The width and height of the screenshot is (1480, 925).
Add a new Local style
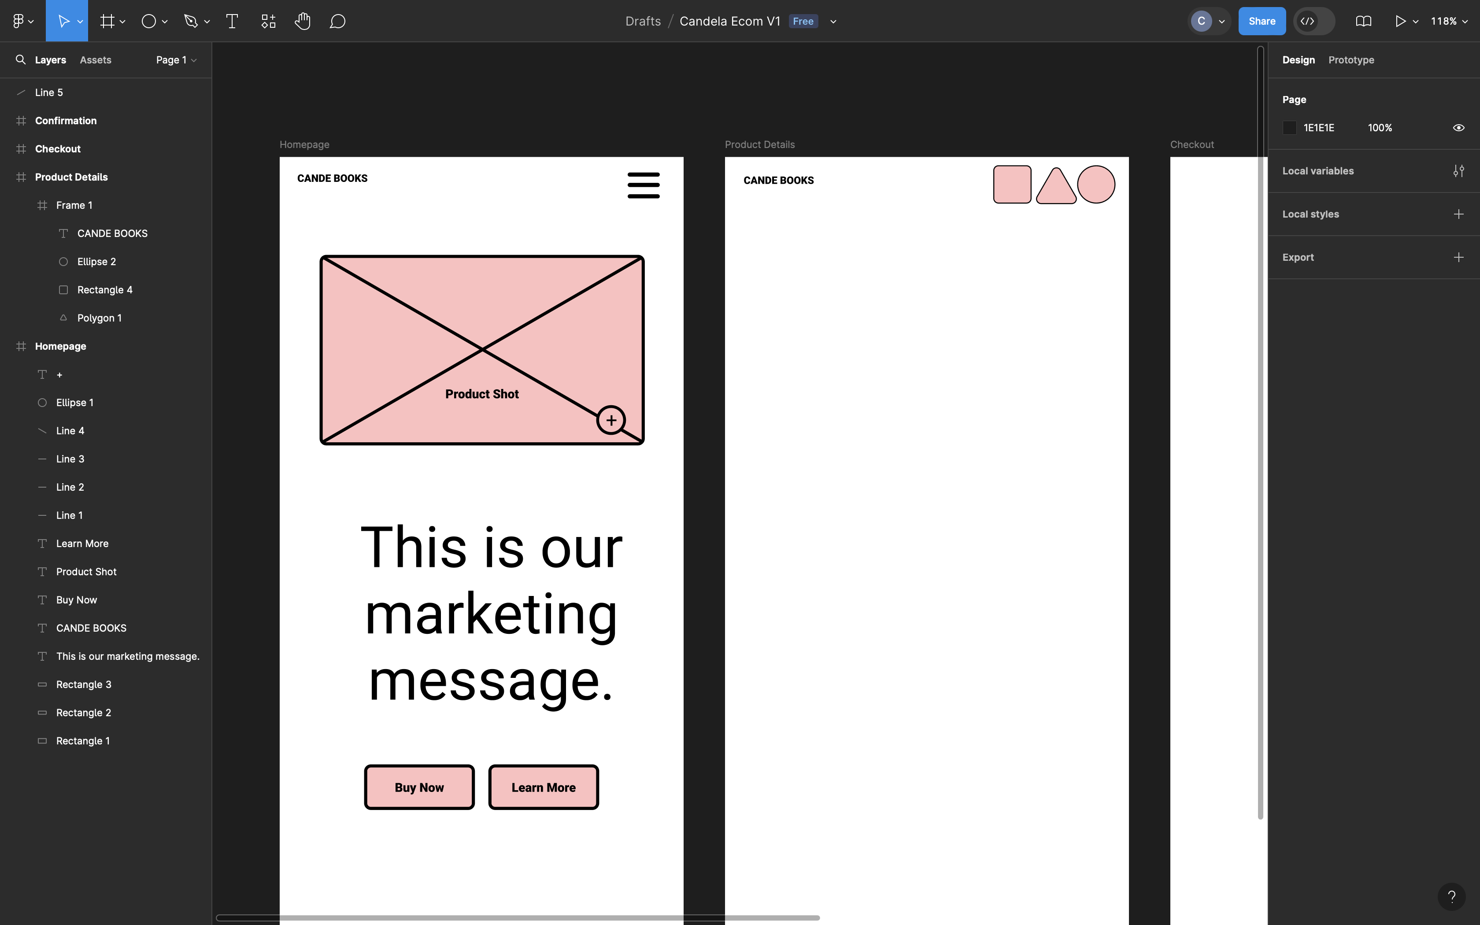tap(1458, 214)
